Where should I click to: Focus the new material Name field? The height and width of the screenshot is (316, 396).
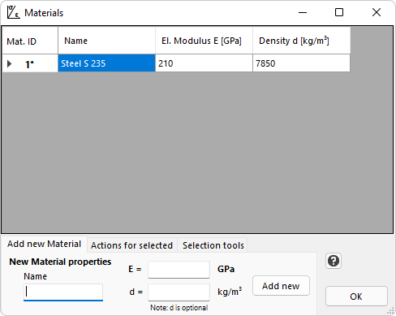pyautogui.click(x=63, y=292)
